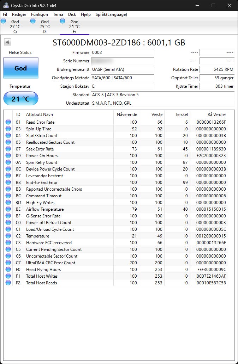Click the Stasjon Bokstav E: field
Viewport: 238px width, 364px height.
pos(123,86)
